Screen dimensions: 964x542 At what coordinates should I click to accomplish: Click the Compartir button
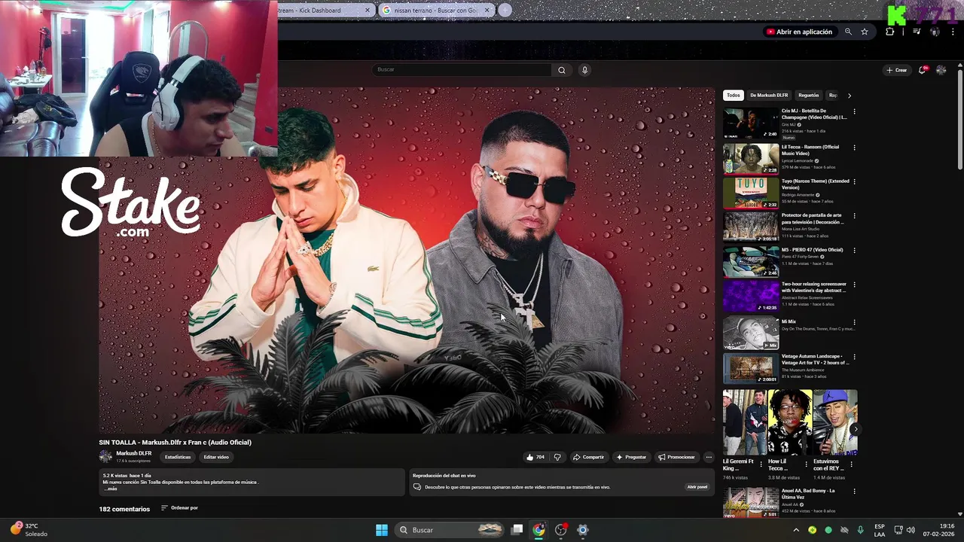(588, 457)
